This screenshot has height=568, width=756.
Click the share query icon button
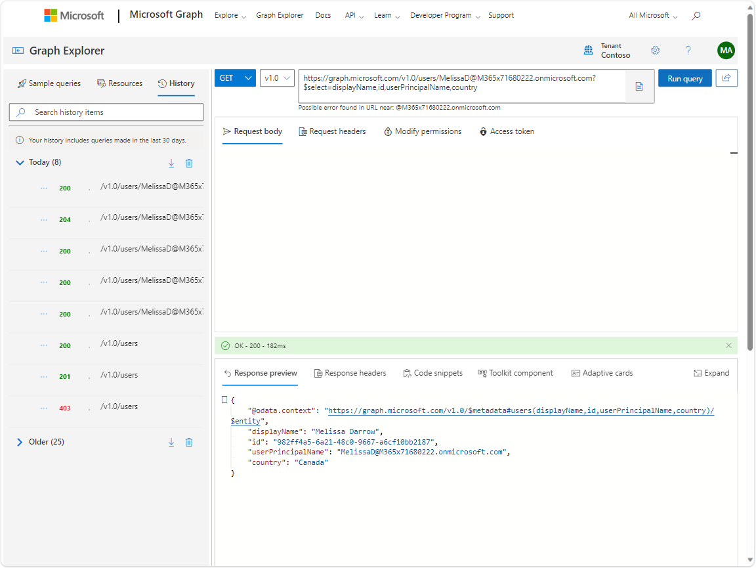(726, 78)
